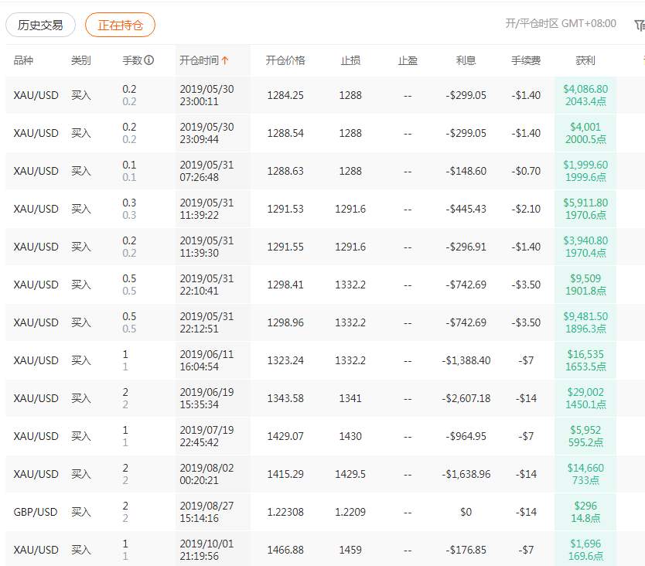Click the profit value $5,952
645x566 pixels.
coord(585,430)
